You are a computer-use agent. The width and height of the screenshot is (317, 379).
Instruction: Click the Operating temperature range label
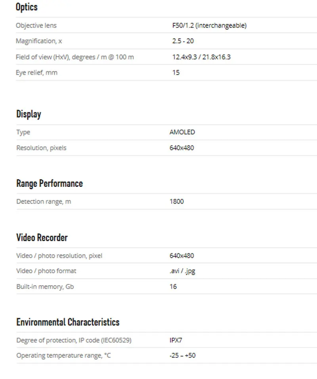pos(63,356)
